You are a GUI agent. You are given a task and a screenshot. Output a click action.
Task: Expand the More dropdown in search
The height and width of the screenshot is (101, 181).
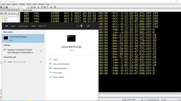[x=42, y=26]
